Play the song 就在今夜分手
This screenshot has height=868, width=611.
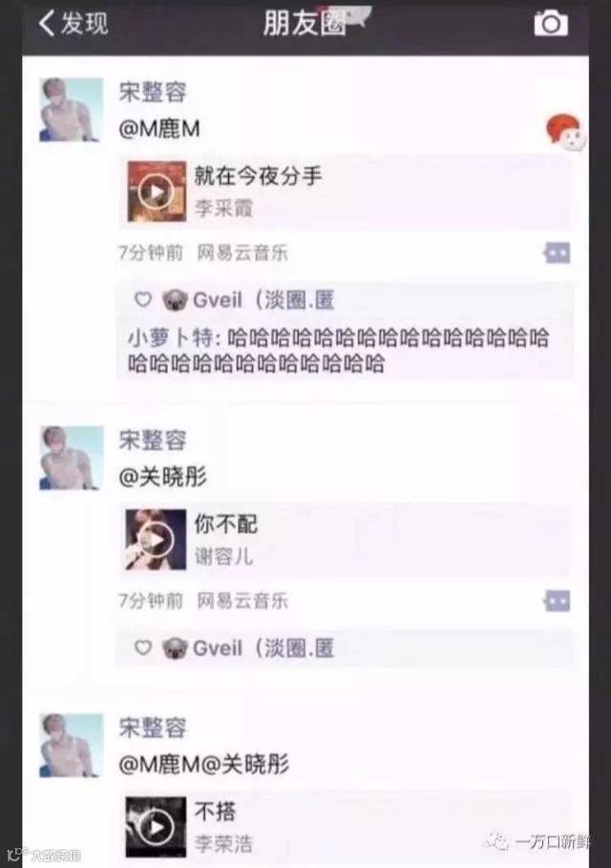pyautogui.click(x=157, y=192)
